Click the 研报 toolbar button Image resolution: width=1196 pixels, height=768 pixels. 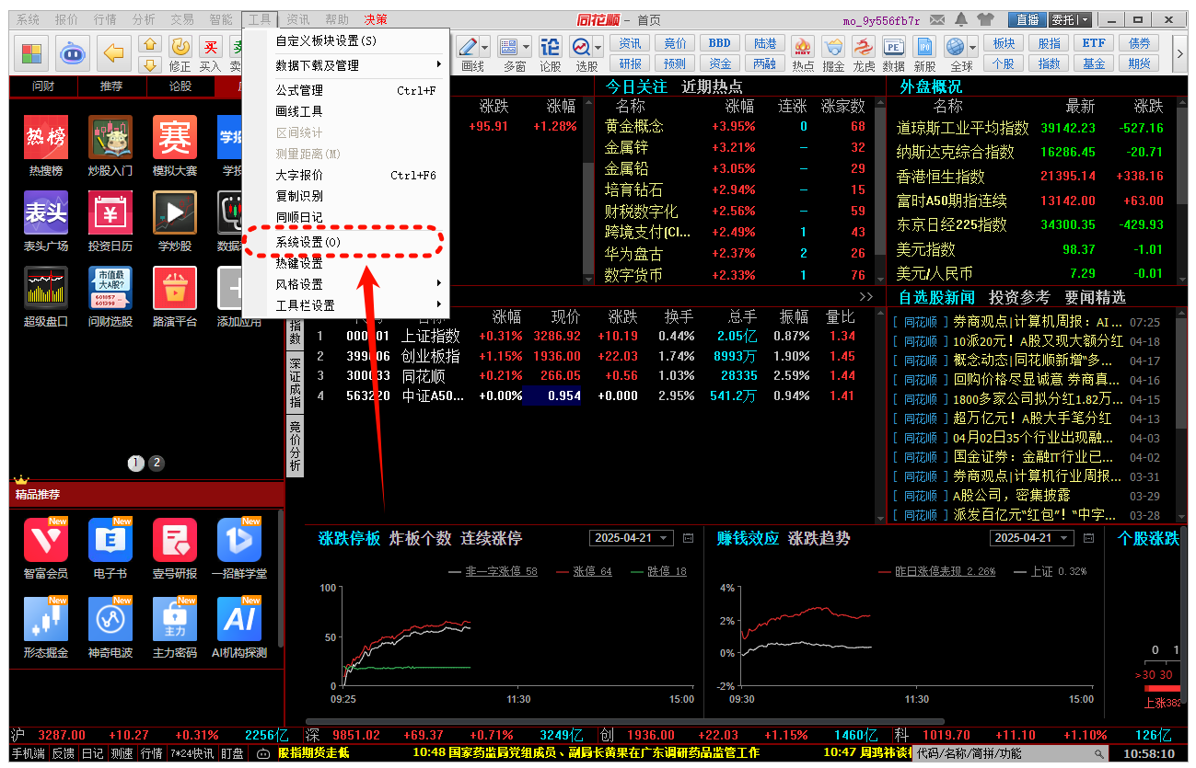pyautogui.click(x=631, y=63)
